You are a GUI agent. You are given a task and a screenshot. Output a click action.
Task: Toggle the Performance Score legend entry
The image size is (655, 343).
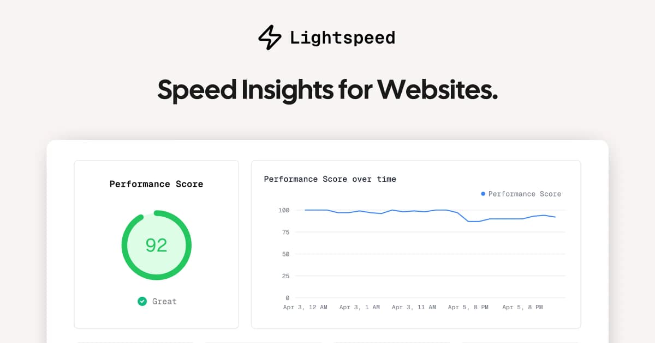(520, 193)
